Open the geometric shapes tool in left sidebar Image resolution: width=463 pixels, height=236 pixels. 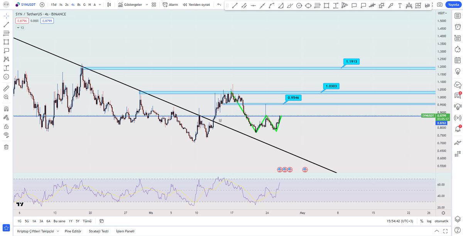point(6,42)
